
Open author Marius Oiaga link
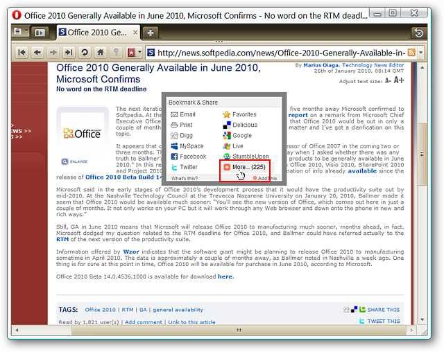(321, 65)
